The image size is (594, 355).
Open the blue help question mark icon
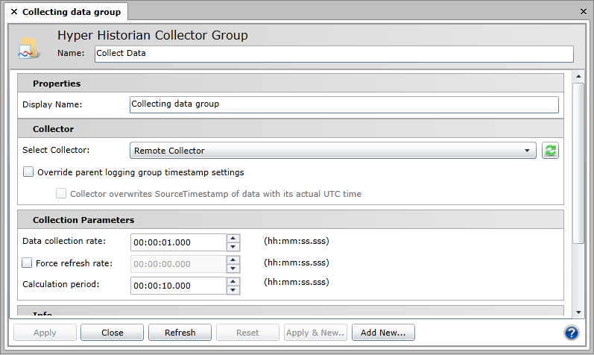pyautogui.click(x=572, y=333)
